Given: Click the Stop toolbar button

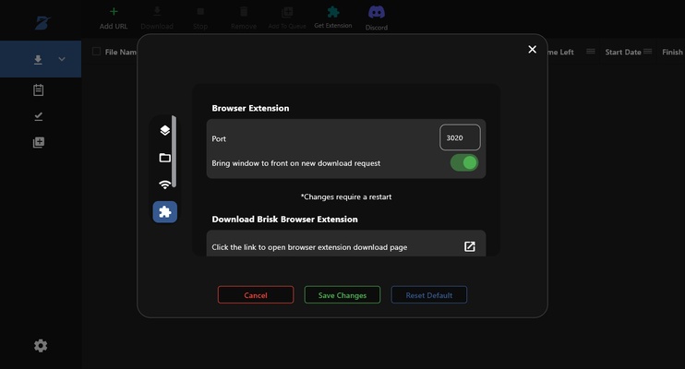Looking at the screenshot, I should click(200, 18).
